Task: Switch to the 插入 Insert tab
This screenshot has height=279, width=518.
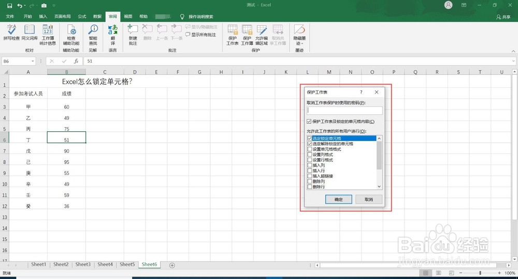Action: (x=43, y=17)
